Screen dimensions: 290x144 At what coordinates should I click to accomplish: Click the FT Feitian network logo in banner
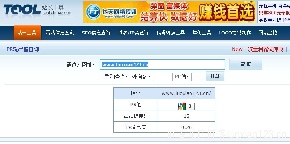pos(93,12)
